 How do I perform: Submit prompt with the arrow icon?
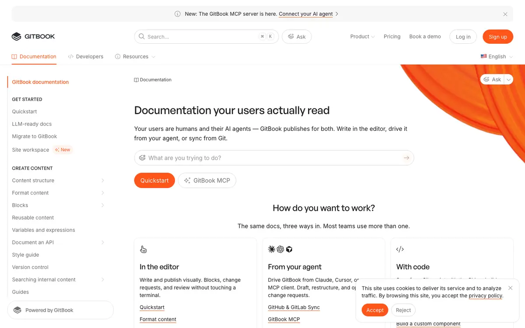406,158
